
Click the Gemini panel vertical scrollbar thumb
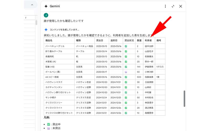tap(184, 99)
